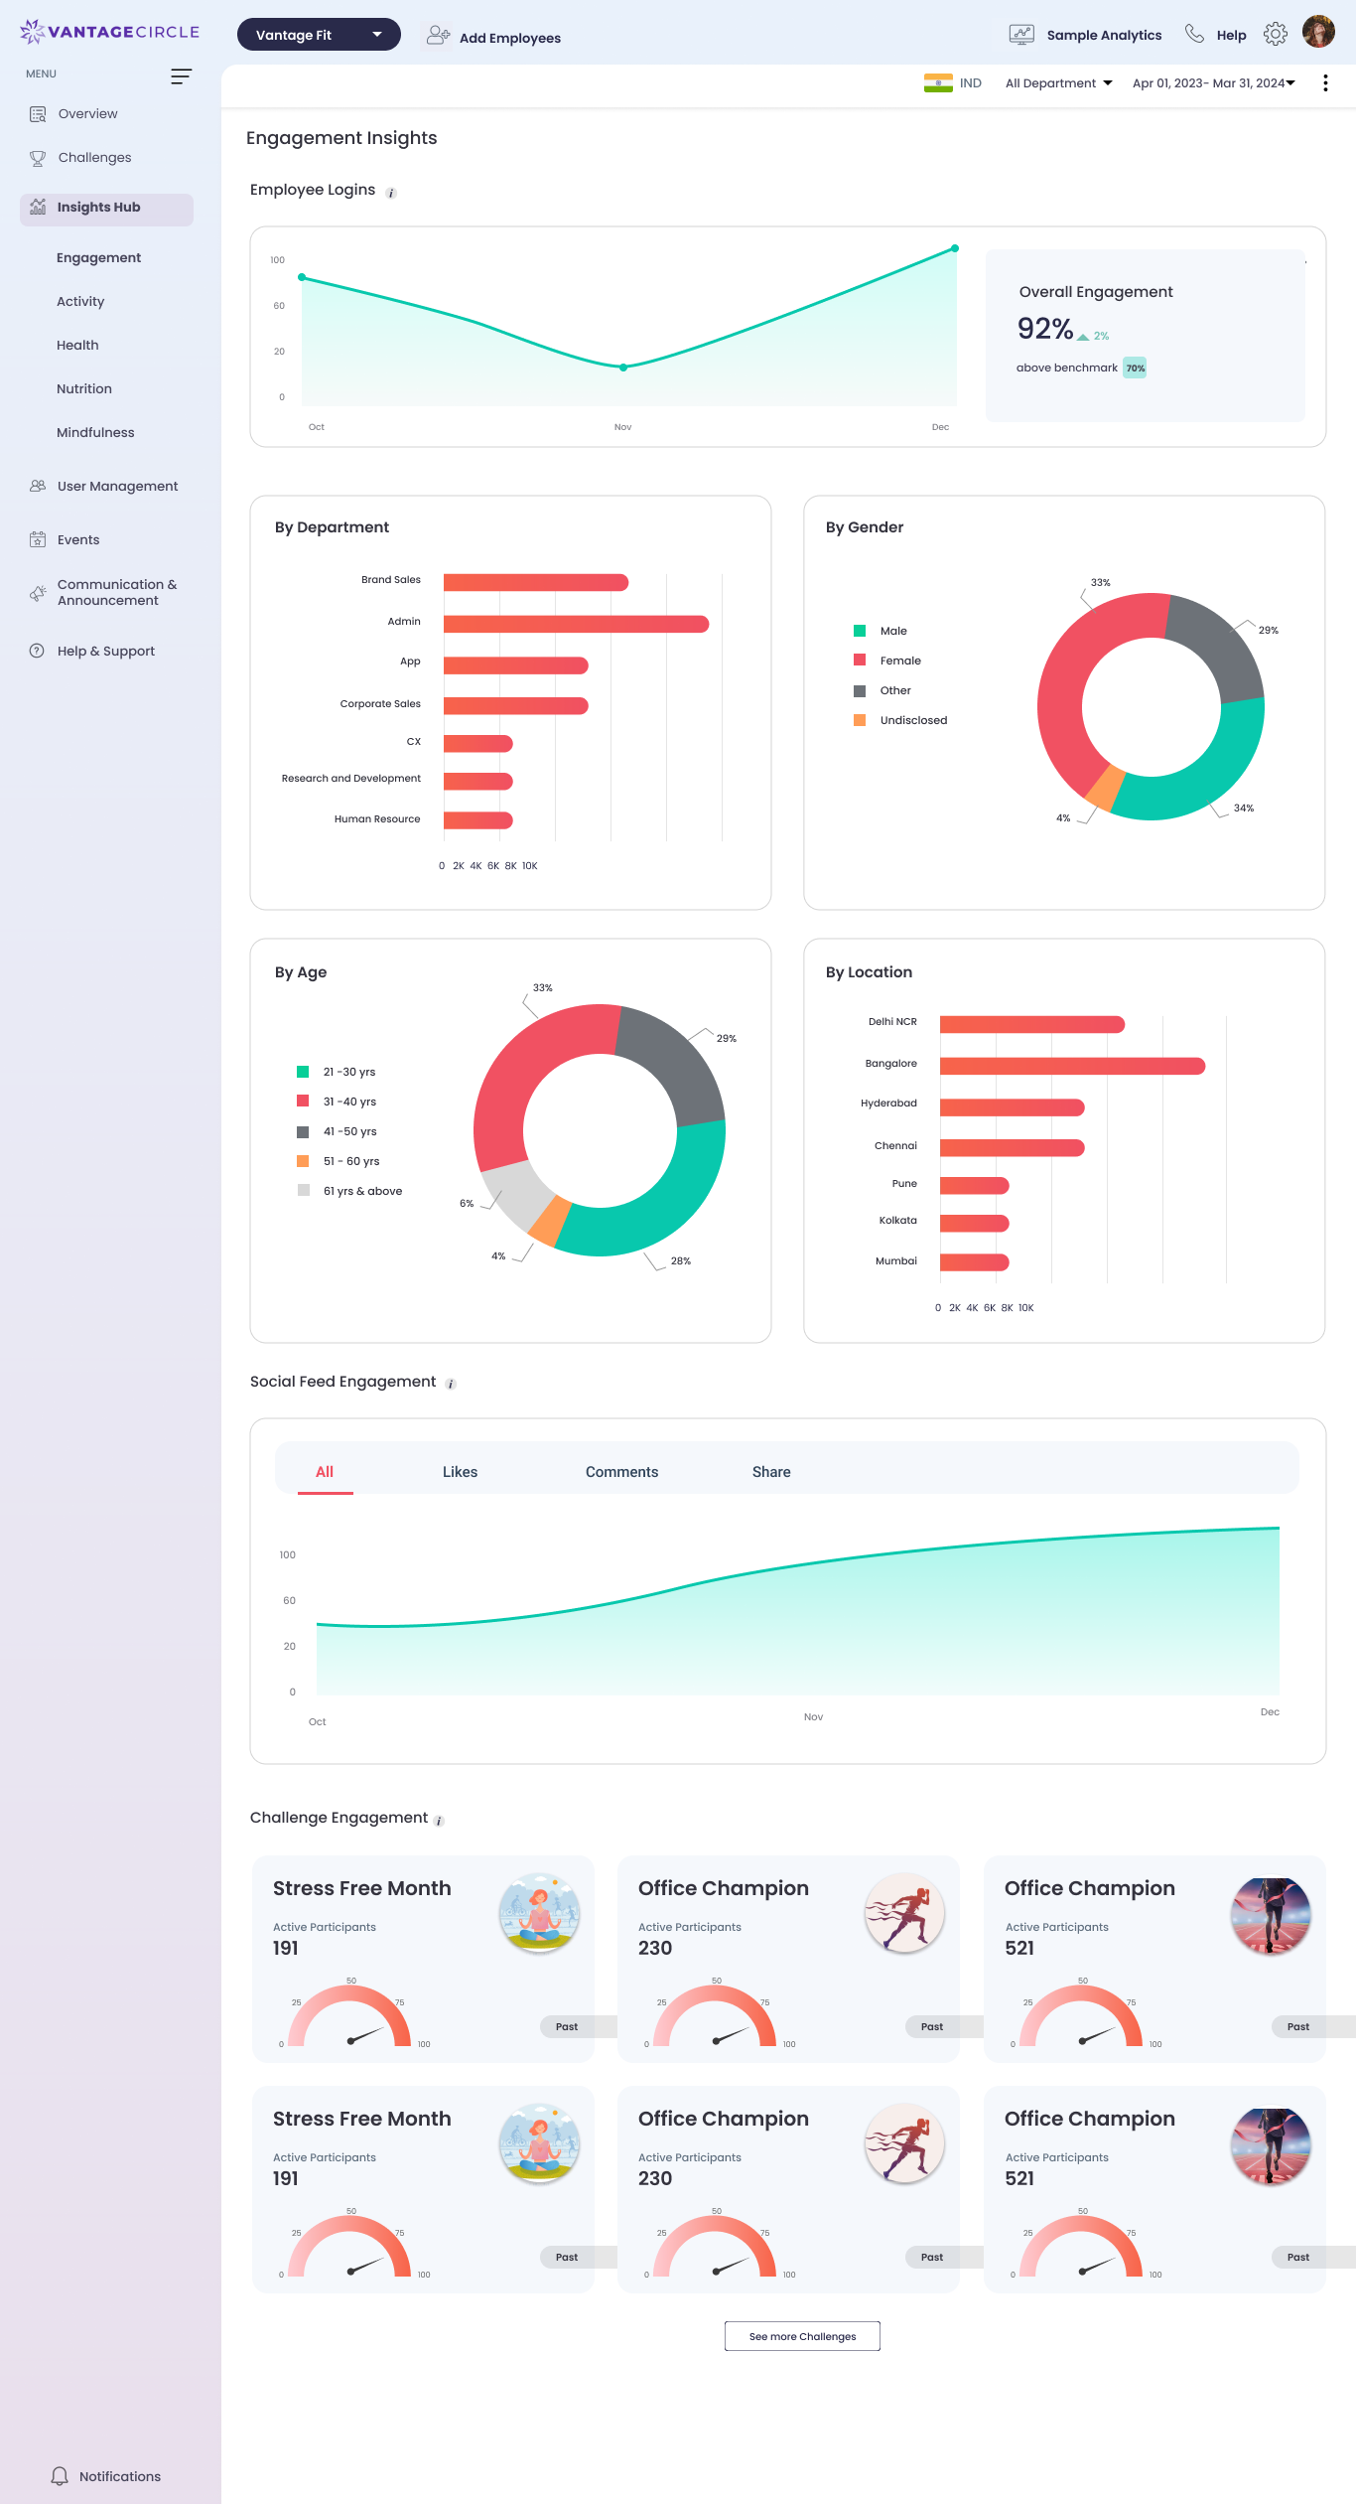Switch to the Share tab
Viewport: 1356px width, 2504px height.
tap(771, 1472)
